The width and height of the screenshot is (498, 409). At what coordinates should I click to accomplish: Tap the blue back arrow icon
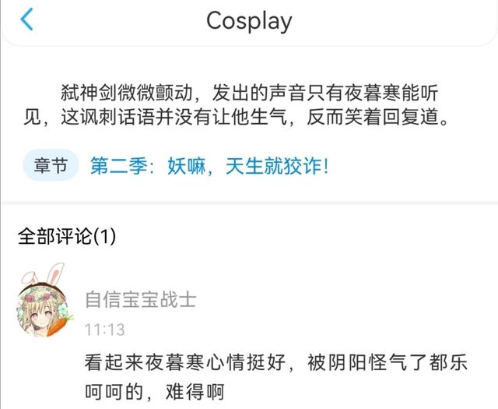point(27,19)
